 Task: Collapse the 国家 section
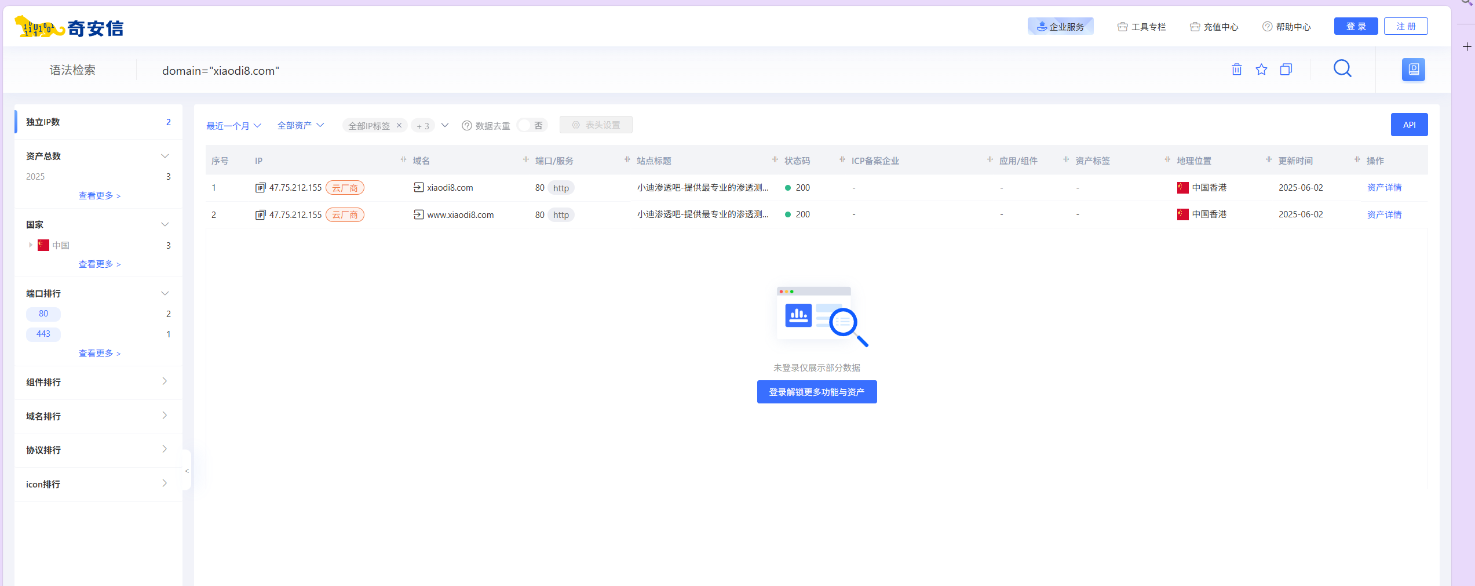click(x=165, y=224)
